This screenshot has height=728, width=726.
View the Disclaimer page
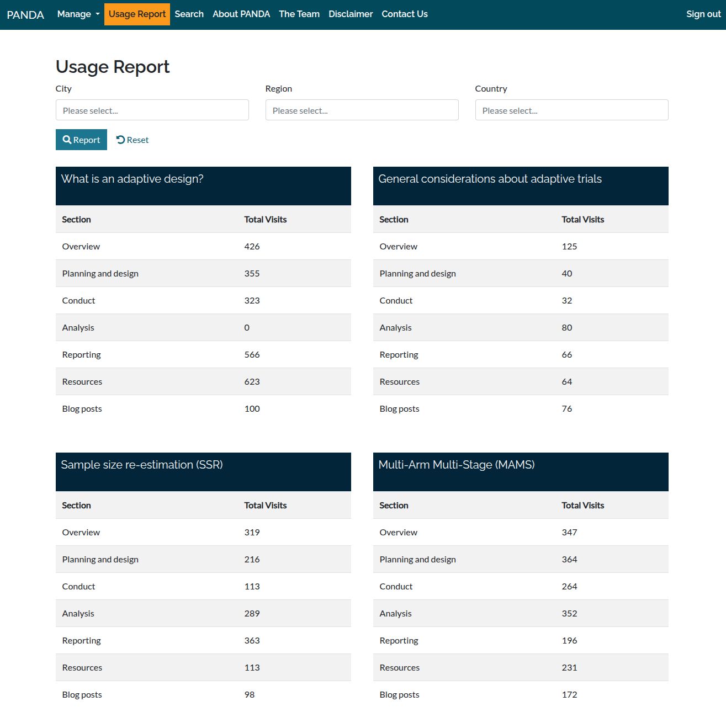pos(350,14)
